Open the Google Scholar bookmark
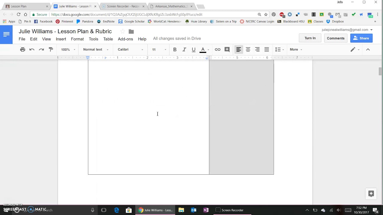383x215 pixels. (x=131, y=21)
